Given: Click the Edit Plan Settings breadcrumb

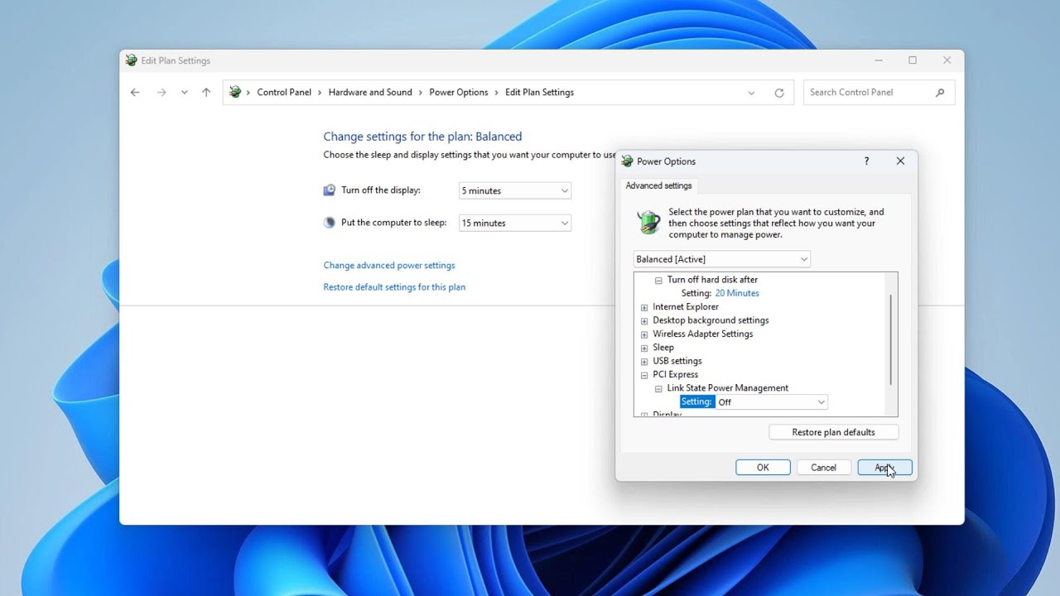Looking at the screenshot, I should [x=539, y=93].
